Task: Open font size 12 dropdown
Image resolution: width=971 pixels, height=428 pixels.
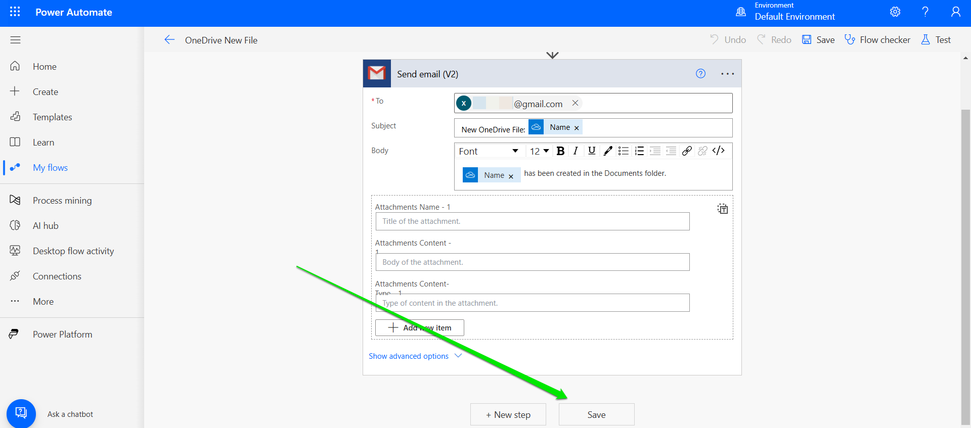Action: [x=539, y=151]
